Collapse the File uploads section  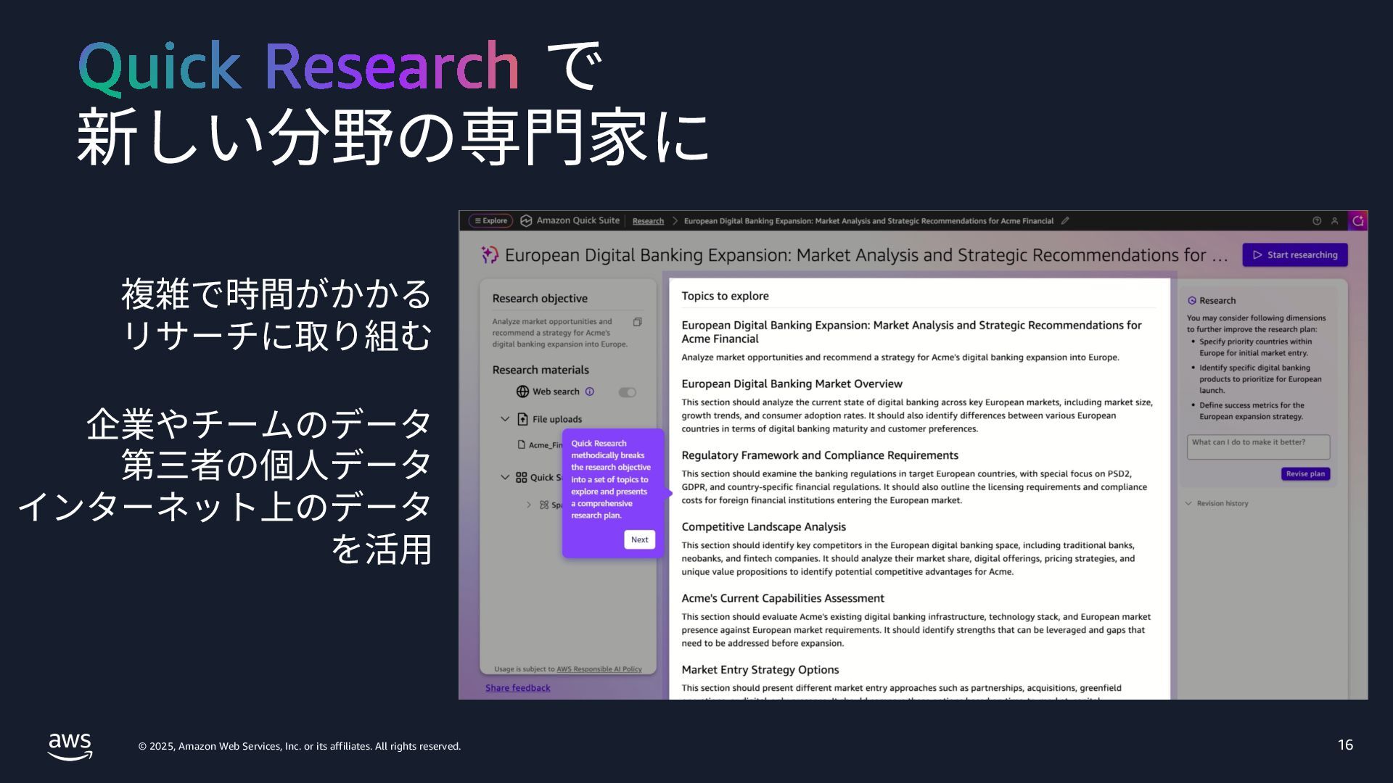tap(505, 419)
